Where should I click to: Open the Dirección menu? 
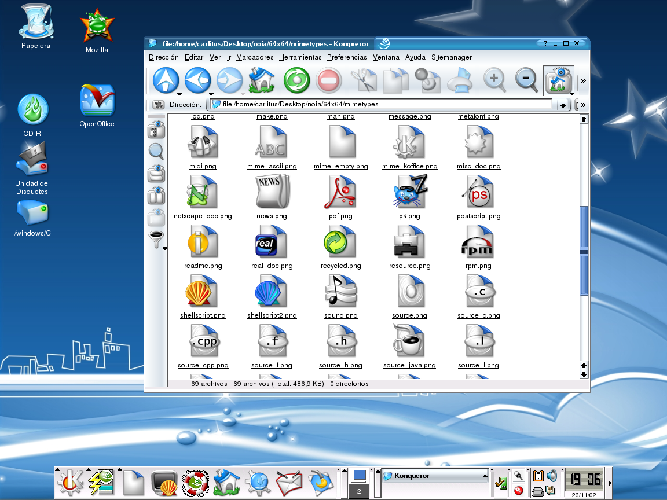tap(163, 57)
